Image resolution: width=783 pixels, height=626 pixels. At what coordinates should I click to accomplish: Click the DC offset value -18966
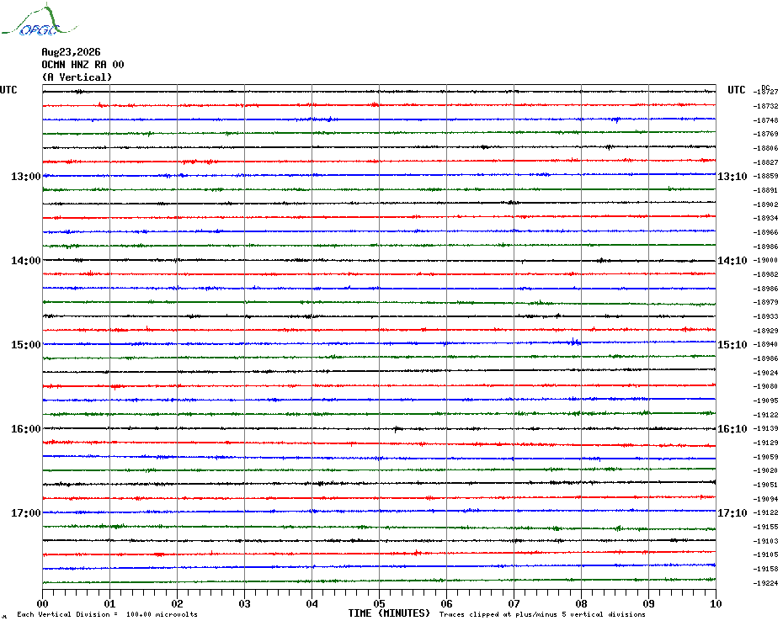765,232
